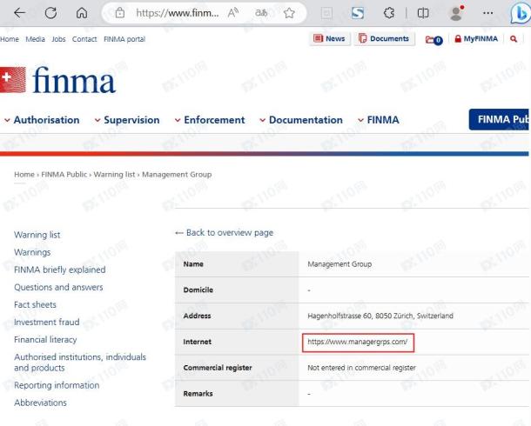Viewport: 531px width, 426px height.
Task: Expand the Enforcement menu
Action: [210, 120]
